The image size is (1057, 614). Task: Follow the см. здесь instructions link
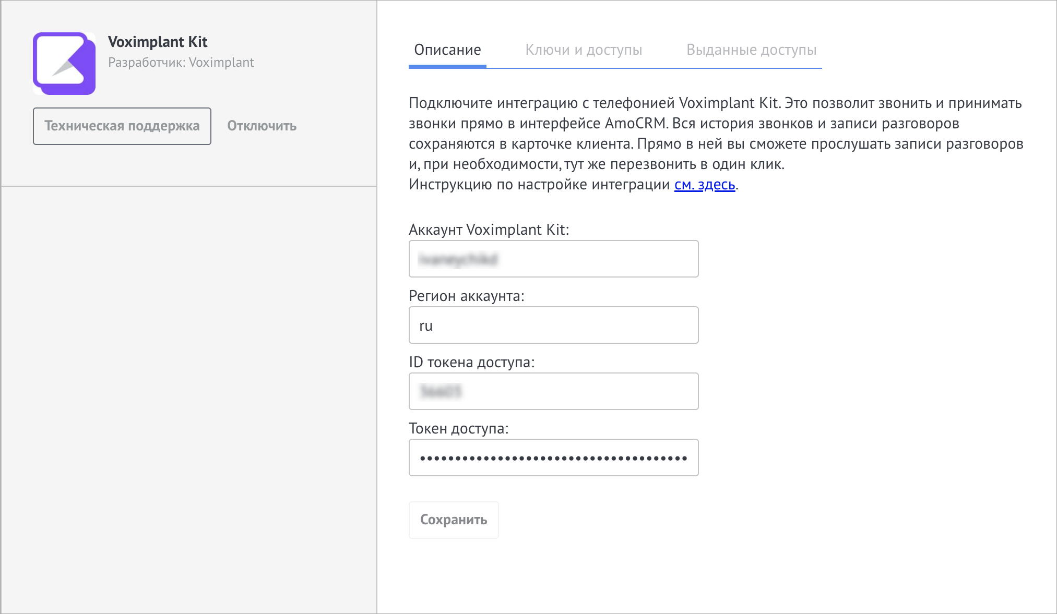click(x=705, y=185)
